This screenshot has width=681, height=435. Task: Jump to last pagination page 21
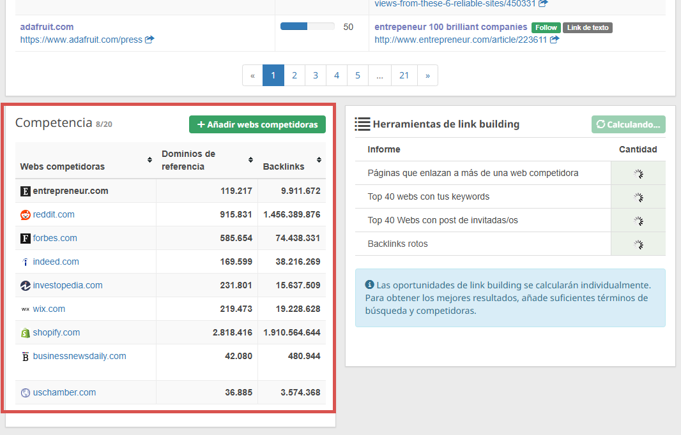click(x=404, y=75)
